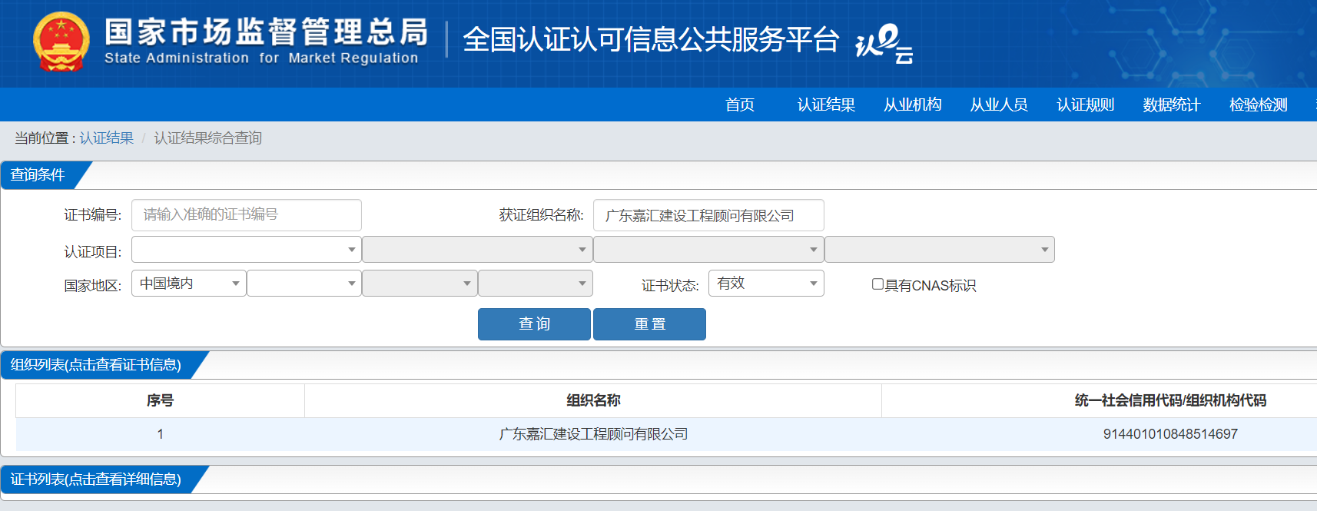Screen dimensions: 1317x511
Task: Click the national emblem logo
Action: tap(61, 42)
